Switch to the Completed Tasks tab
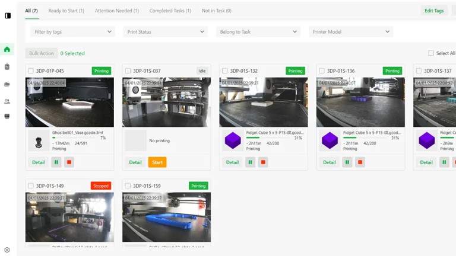Viewport: 456px width, 256px height. (170, 11)
